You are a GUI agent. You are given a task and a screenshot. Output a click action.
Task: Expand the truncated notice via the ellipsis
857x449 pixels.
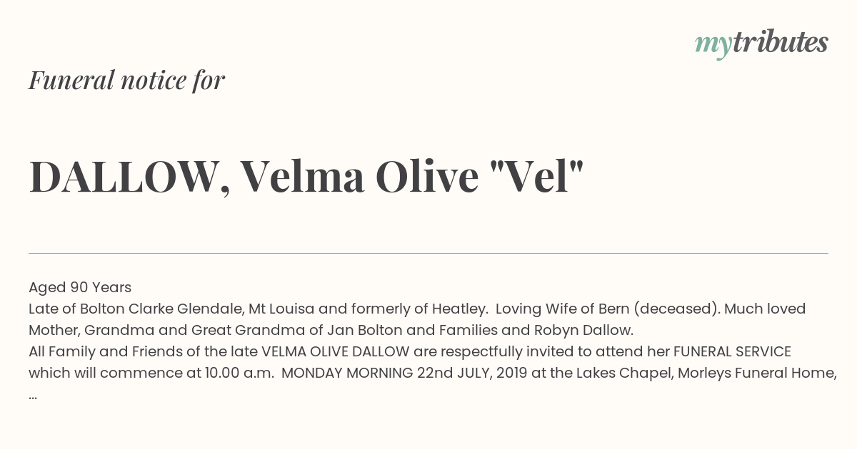tap(33, 396)
